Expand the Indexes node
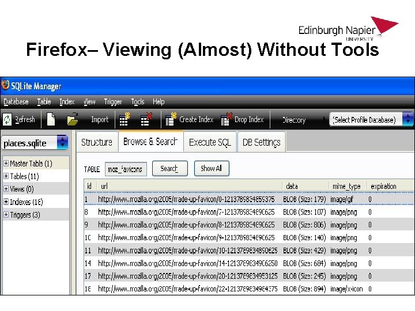This screenshot has height=311, width=415. point(6,202)
